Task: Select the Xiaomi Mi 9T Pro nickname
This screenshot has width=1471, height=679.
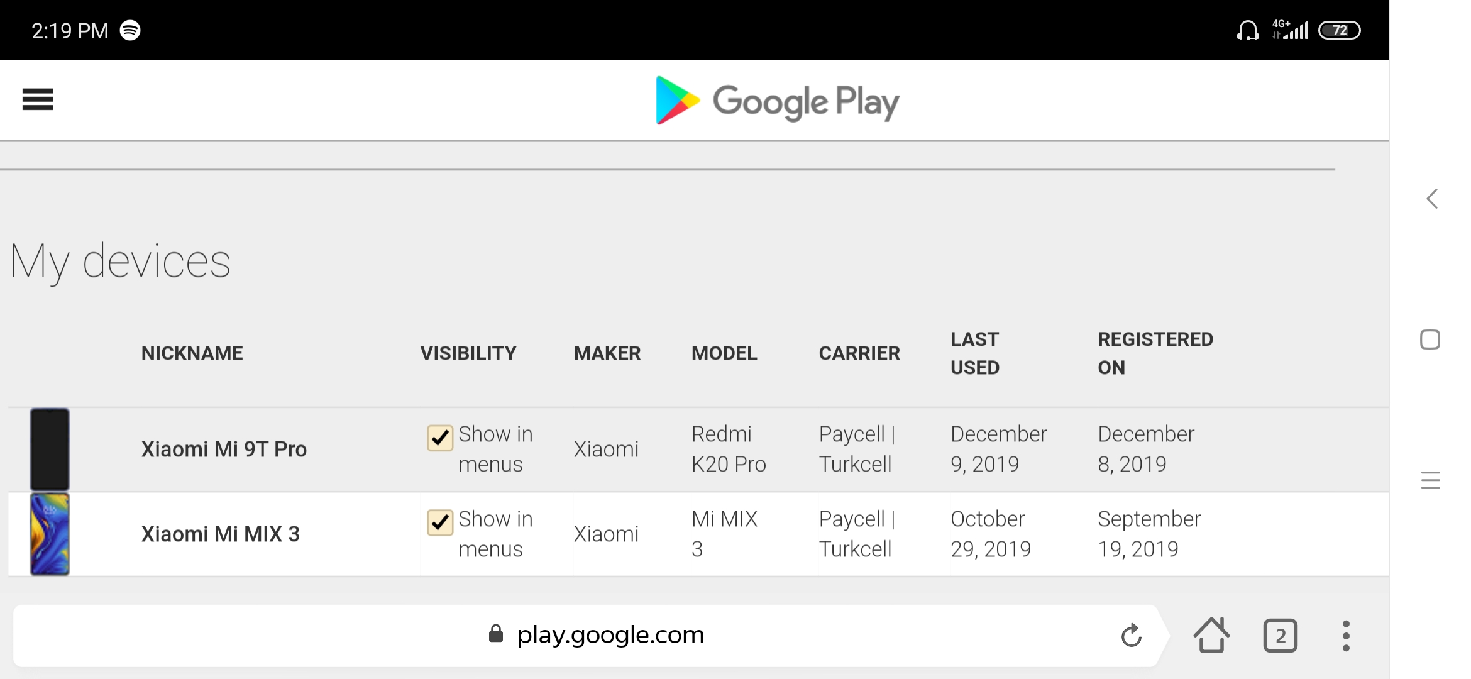Action: (224, 449)
